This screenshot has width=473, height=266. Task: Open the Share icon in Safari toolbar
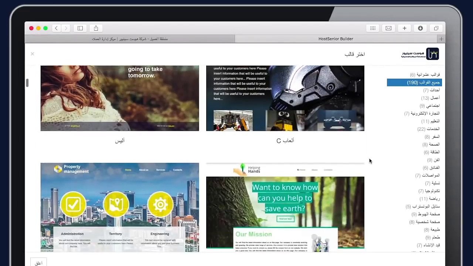(x=96, y=28)
